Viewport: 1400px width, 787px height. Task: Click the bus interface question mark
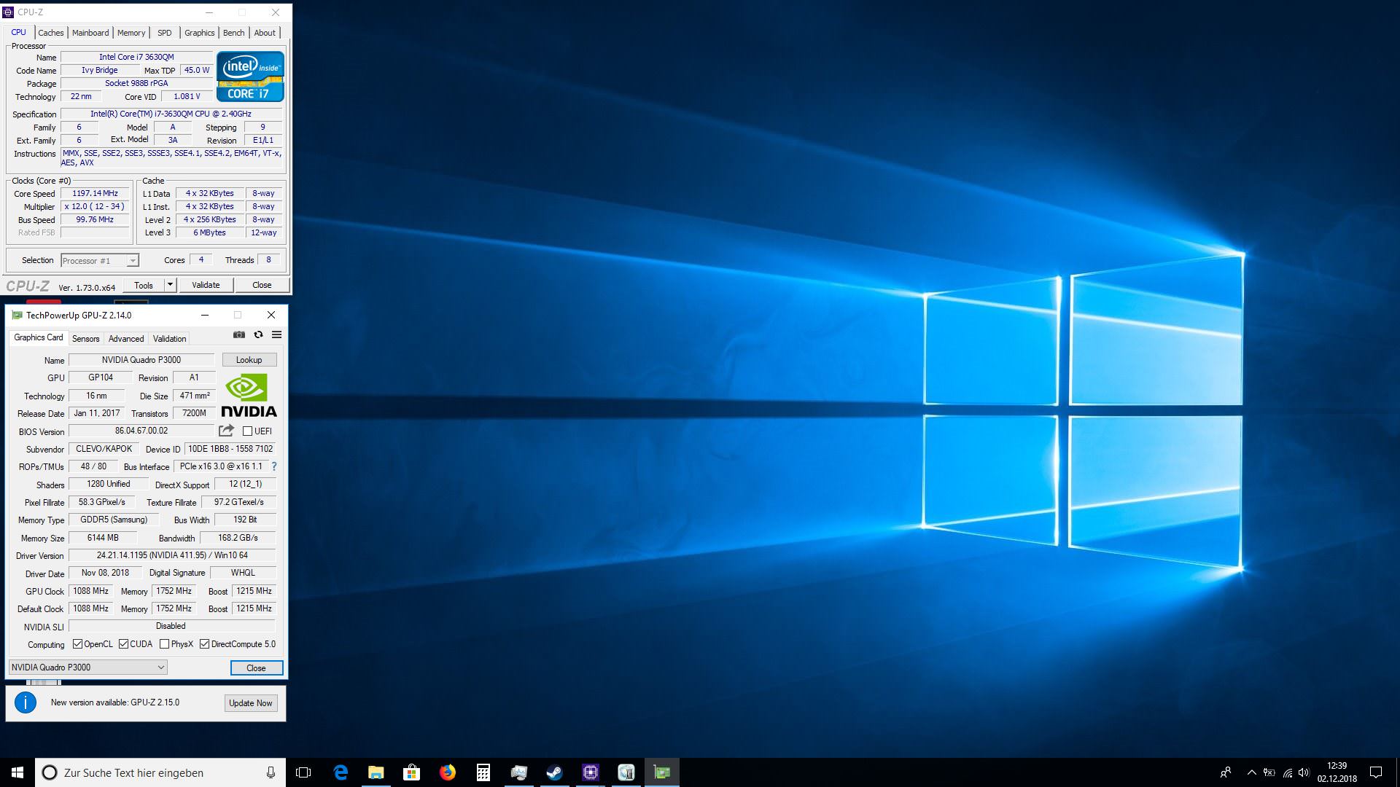pyautogui.click(x=274, y=466)
